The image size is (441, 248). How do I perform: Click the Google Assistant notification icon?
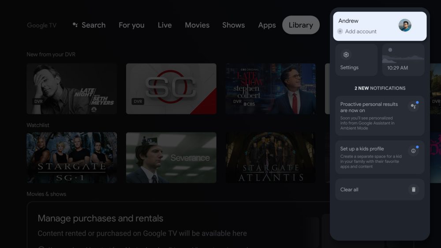413,106
